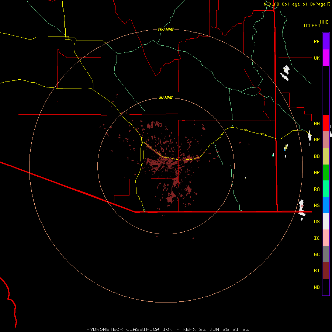
Task: Click the GC legend label
Action: point(317,254)
